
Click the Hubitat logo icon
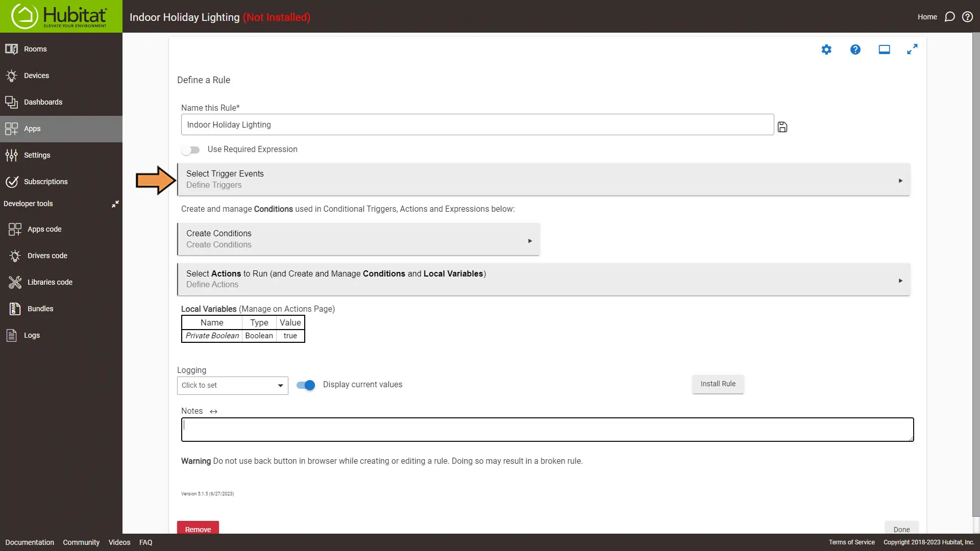[22, 16]
